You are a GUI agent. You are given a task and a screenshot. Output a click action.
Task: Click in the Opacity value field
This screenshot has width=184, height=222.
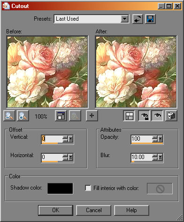coord(142,139)
